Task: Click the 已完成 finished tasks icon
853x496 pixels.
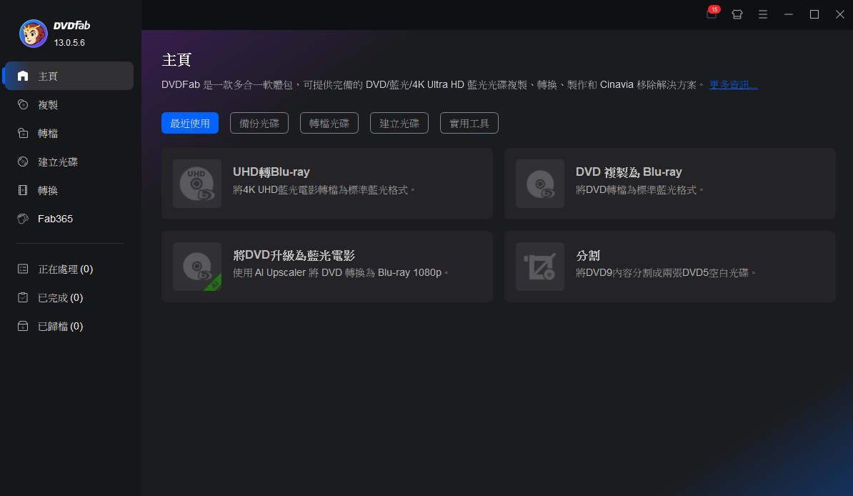Action: tap(23, 297)
